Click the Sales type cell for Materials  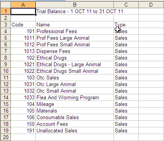(126, 111)
